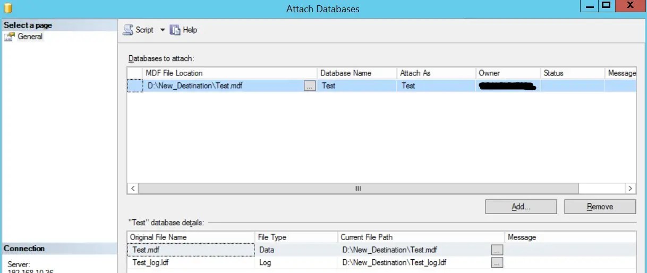647x273 pixels.
Task: Click the Connection section header
Action: [x=58, y=249]
